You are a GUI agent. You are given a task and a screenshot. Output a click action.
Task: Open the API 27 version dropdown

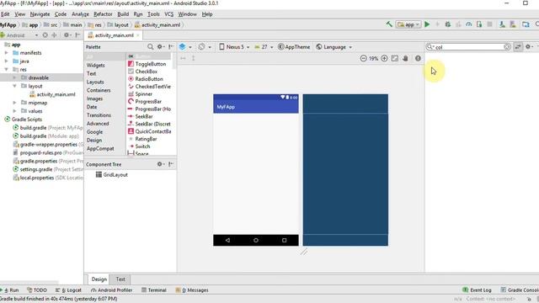click(264, 47)
